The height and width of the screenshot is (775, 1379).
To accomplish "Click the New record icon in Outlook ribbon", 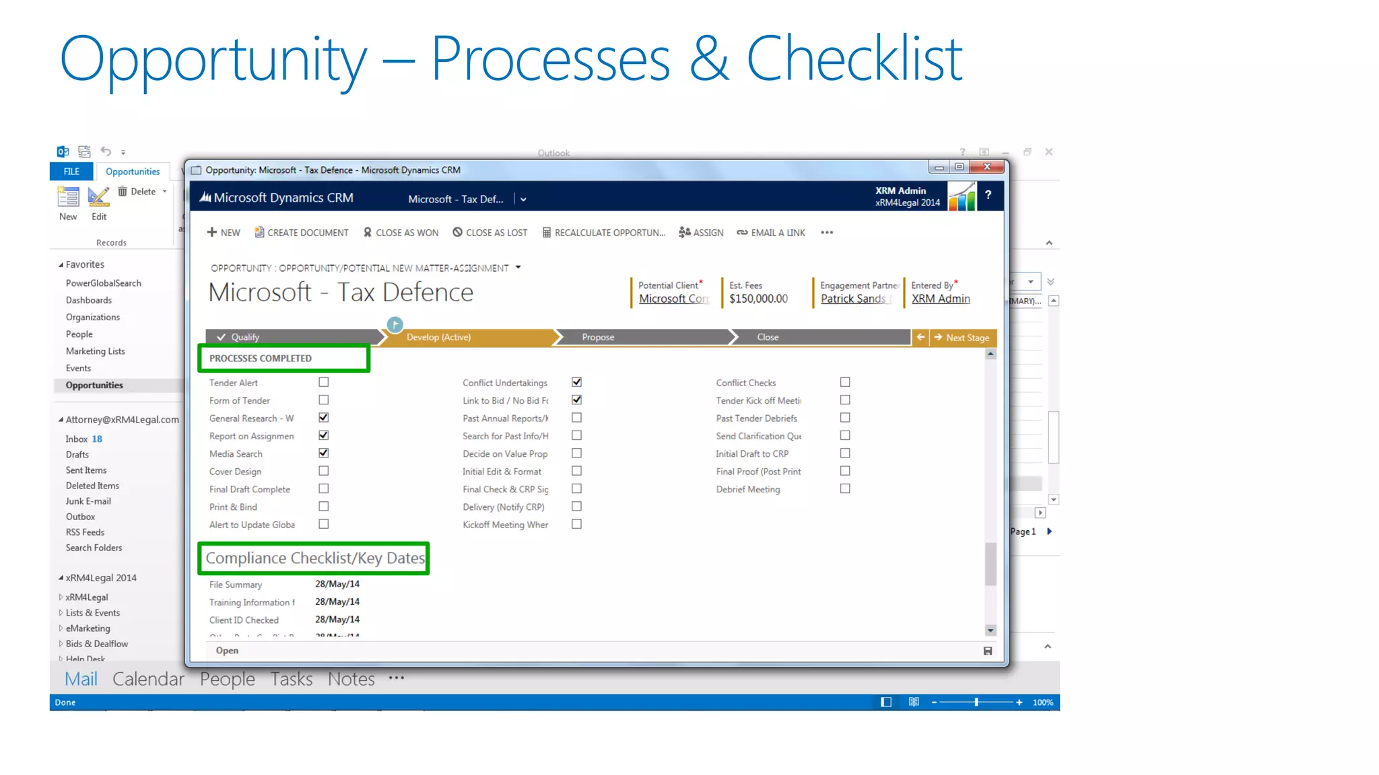I will (68, 196).
